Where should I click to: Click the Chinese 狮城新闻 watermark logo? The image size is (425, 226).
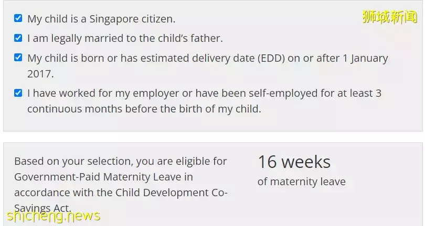click(389, 17)
